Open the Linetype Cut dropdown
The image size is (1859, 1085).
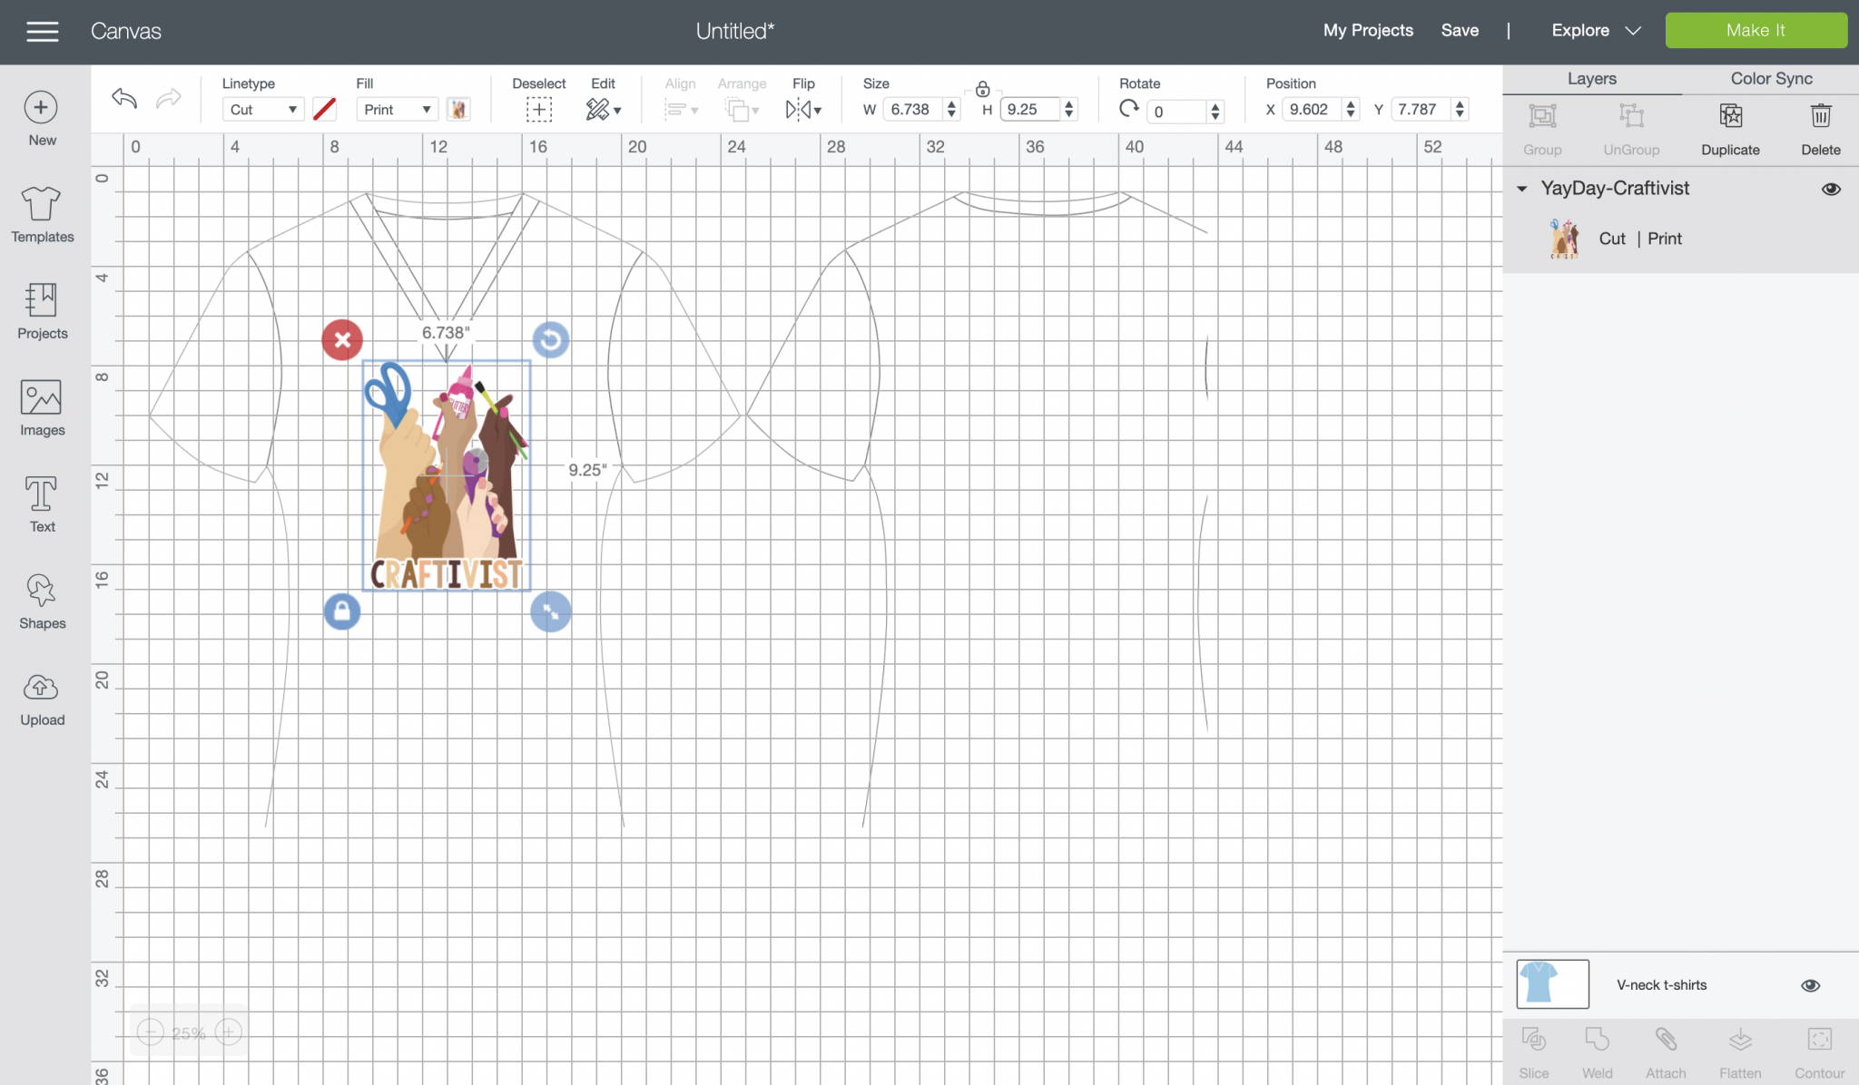pyautogui.click(x=263, y=110)
